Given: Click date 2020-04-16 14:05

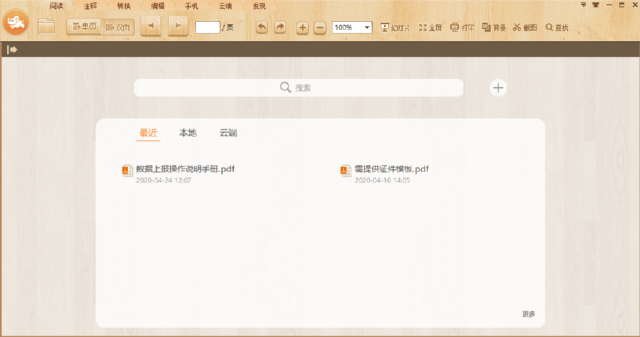Looking at the screenshot, I should click(382, 180).
